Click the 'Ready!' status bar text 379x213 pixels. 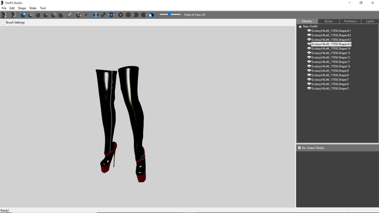(x=5, y=210)
